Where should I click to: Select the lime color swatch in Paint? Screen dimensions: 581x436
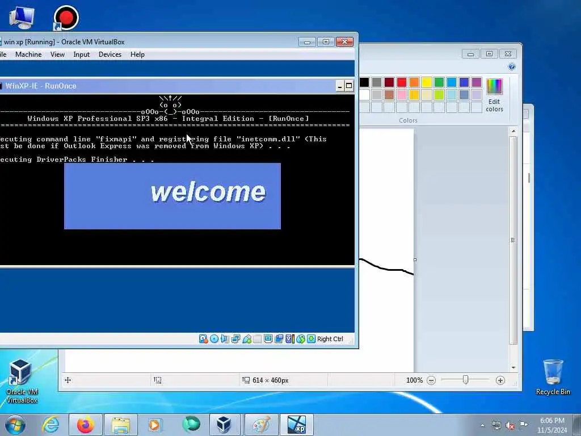click(x=439, y=95)
